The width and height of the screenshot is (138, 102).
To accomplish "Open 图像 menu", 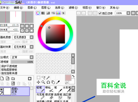I will [x=32, y=8].
